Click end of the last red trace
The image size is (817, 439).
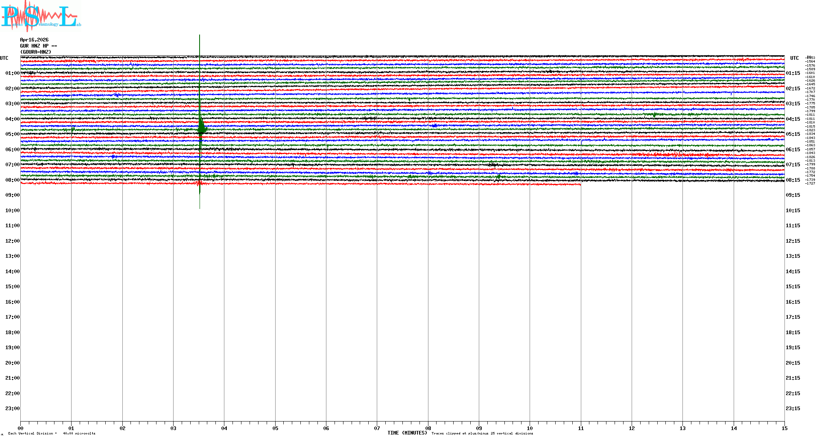coord(580,185)
